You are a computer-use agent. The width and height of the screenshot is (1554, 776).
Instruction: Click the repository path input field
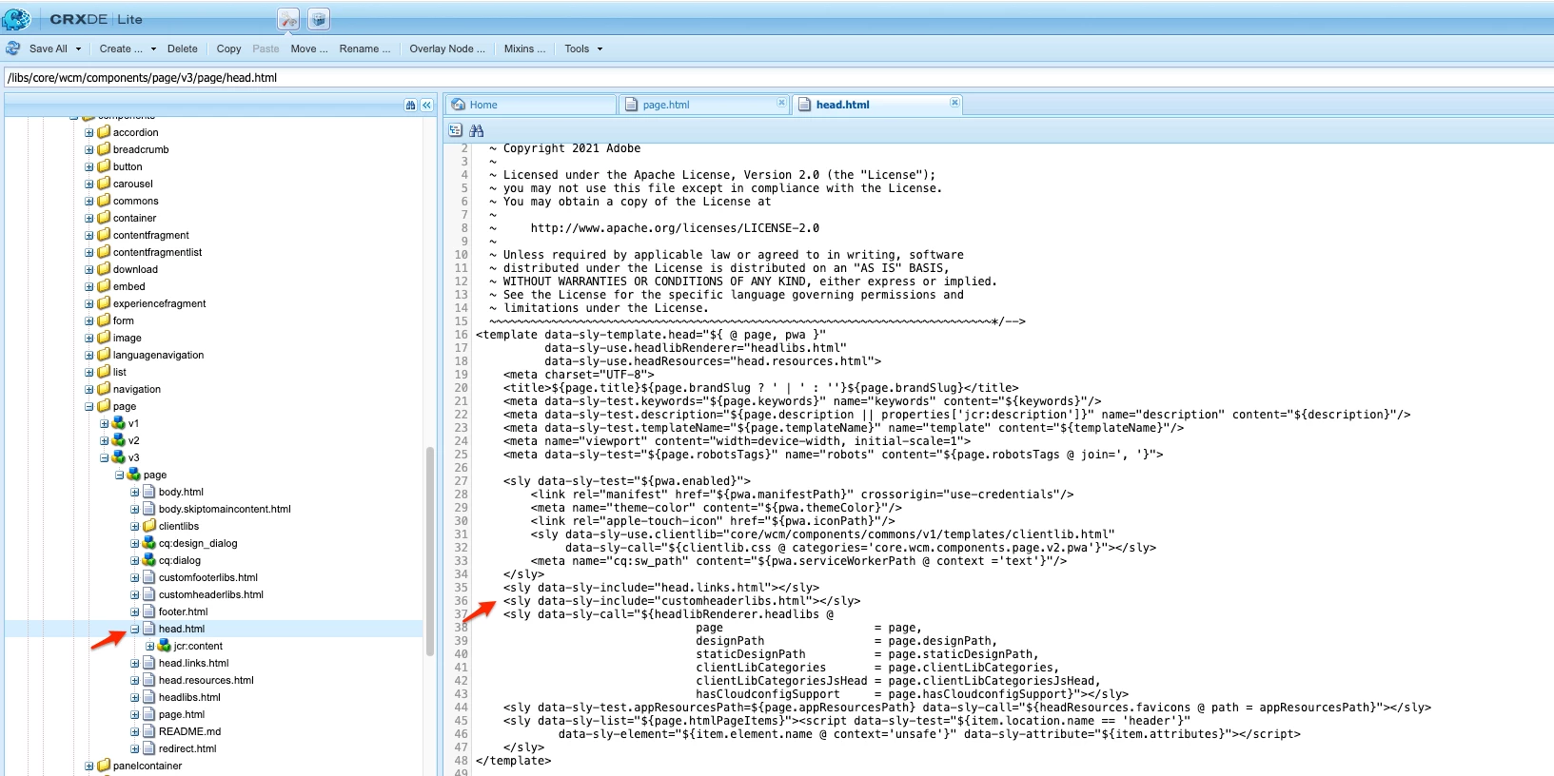(x=778, y=78)
